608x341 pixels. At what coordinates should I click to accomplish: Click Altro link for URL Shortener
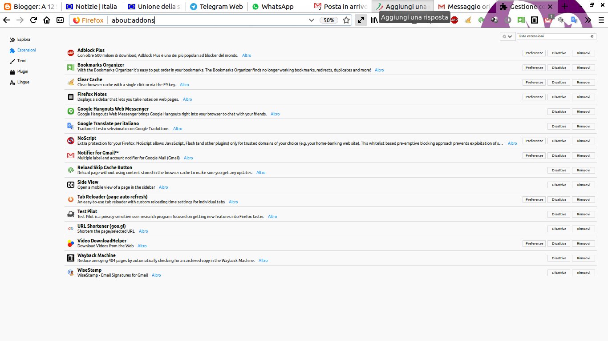pyautogui.click(x=143, y=231)
